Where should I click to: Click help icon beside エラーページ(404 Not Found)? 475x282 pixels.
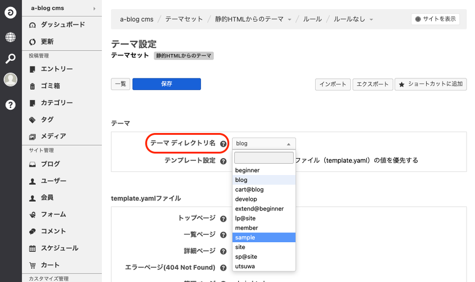[x=224, y=267]
